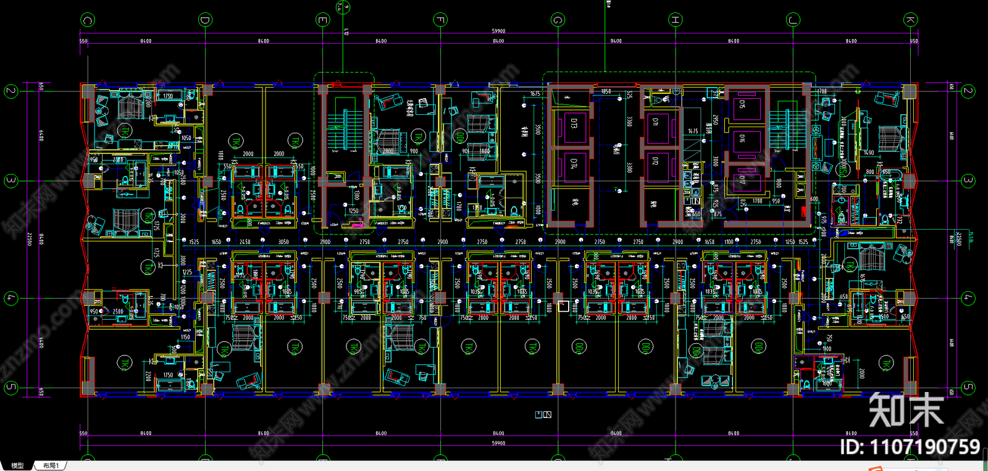
Task: Switch to the 模型 model tab
Action: point(17,465)
